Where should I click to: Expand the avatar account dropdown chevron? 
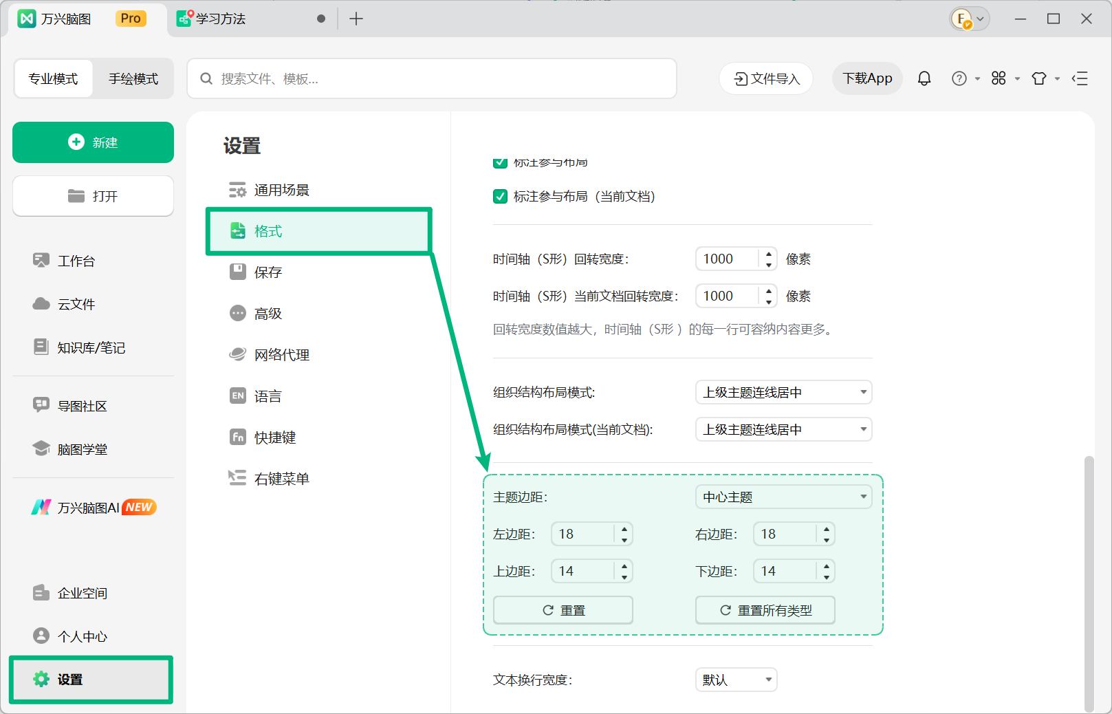981,19
